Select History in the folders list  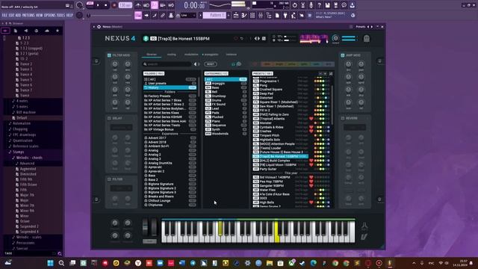point(170,87)
